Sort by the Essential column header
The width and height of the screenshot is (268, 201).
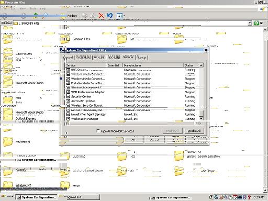114,65
